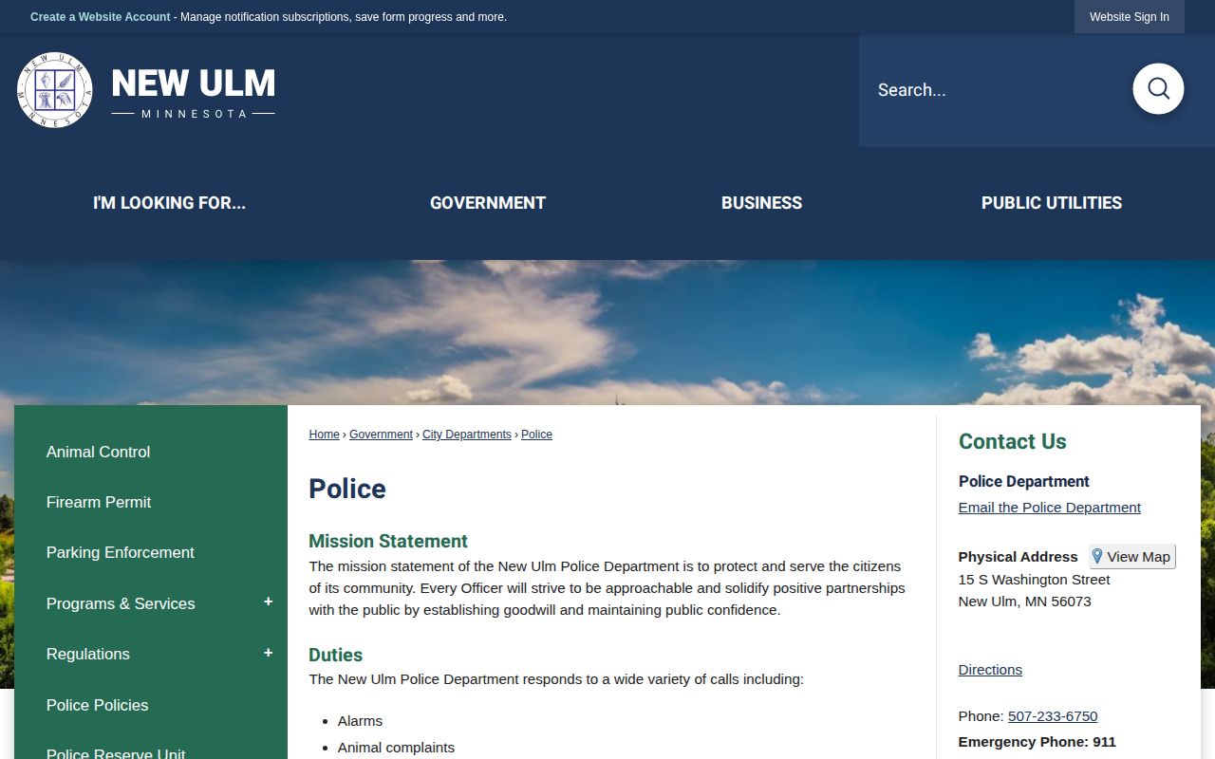Open the Directions link

pos(990,670)
